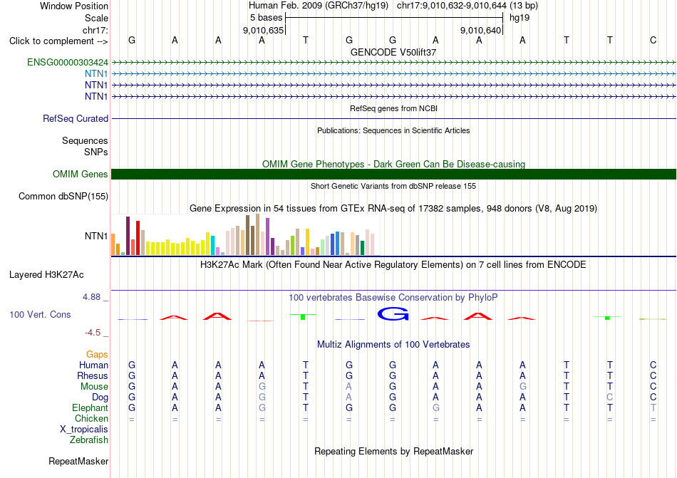Viewport: 677px width, 478px height.
Task: Open the RefSeq Curated track label
Action: [76, 119]
